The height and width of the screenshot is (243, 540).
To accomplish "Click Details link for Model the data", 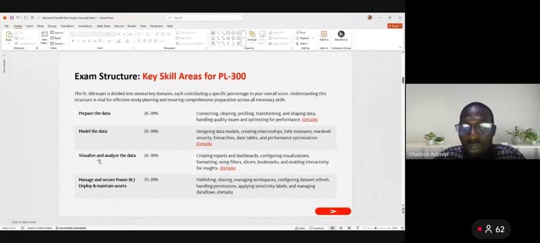I will pos(204,144).
